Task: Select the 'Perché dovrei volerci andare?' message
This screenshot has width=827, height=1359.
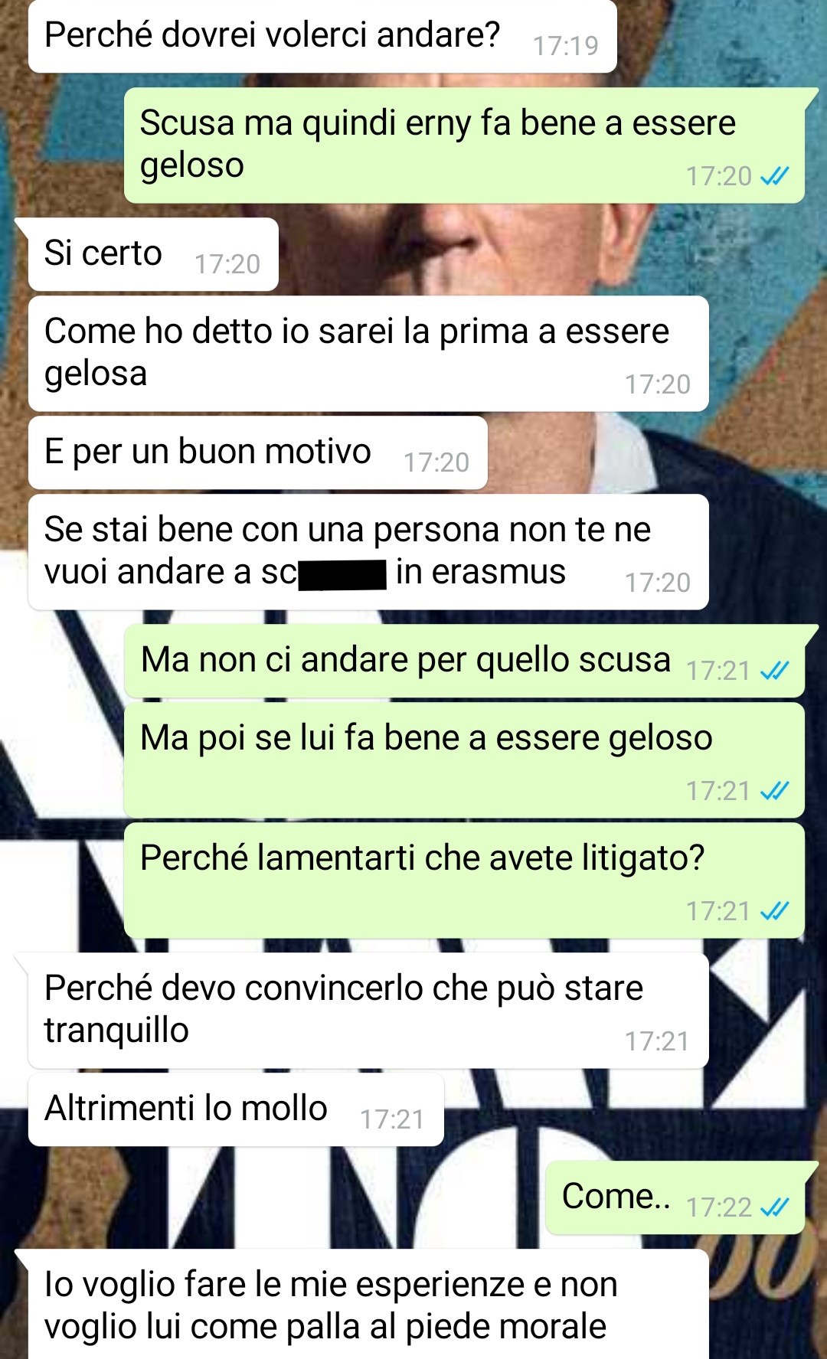Action: click(x=322, y=36)
